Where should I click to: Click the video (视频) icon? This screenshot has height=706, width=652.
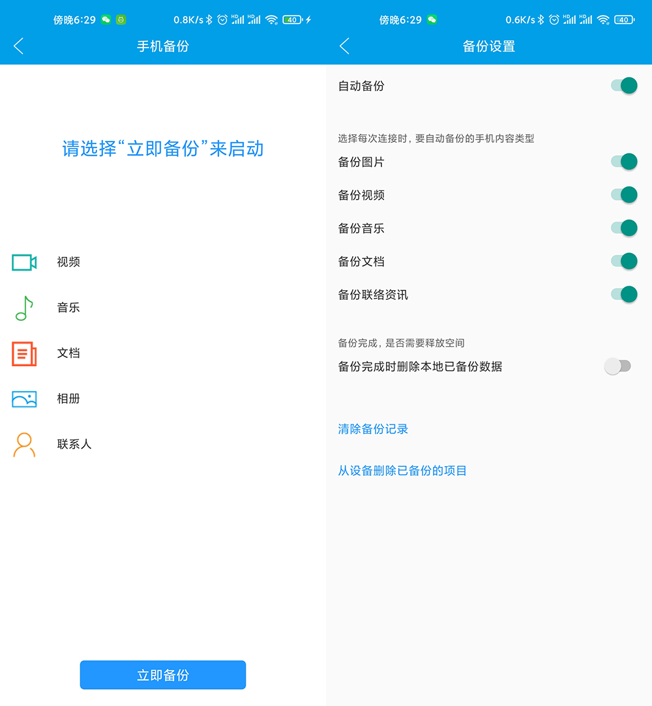point(23,262)
